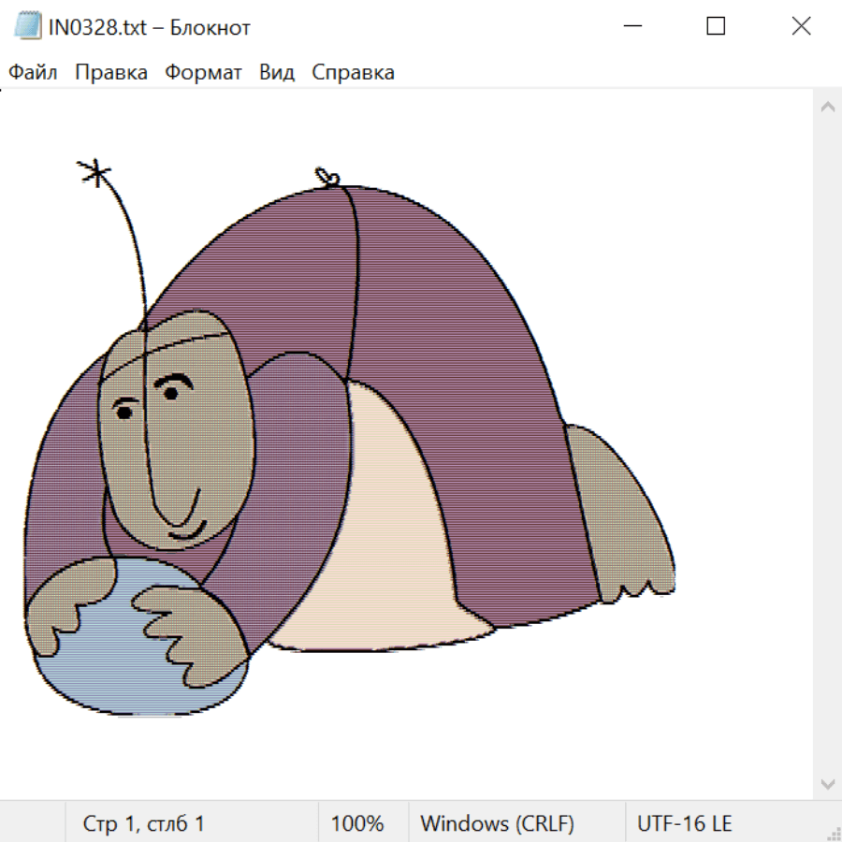The width and height of the screenshot is (842, 842).
Task: Click the IN0328.txt – Блокнот title text
Action: [x=150, y=27]
